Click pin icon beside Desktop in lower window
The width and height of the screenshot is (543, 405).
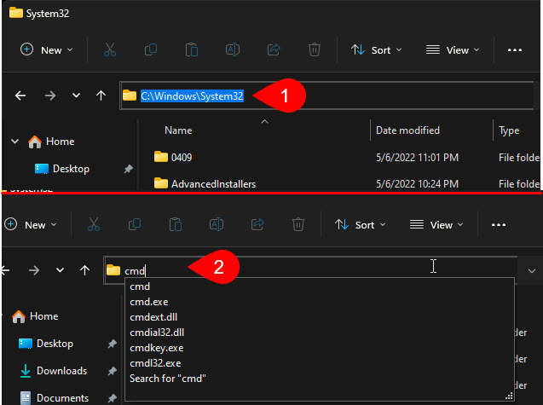point(112,344)
